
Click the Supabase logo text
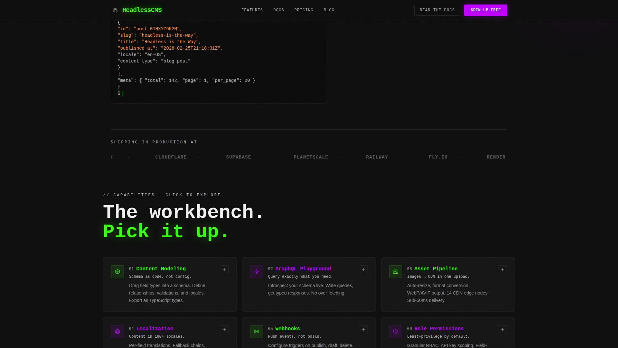coord(239,157)
